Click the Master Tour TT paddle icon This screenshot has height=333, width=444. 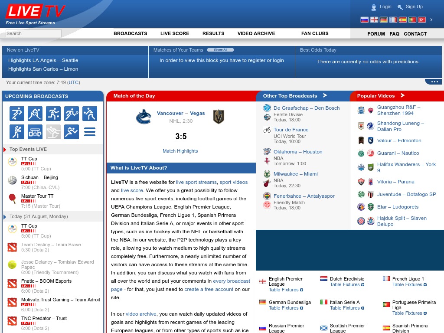pyautogui.click(x=12, y=199)
